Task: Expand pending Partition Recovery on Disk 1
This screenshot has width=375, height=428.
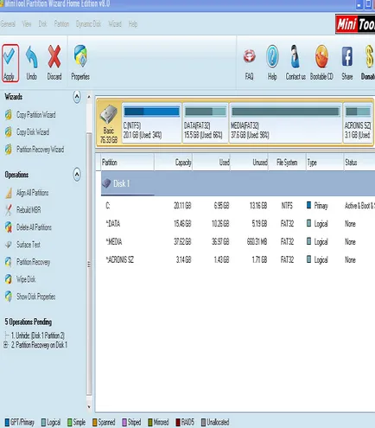Action: [5, 344]
